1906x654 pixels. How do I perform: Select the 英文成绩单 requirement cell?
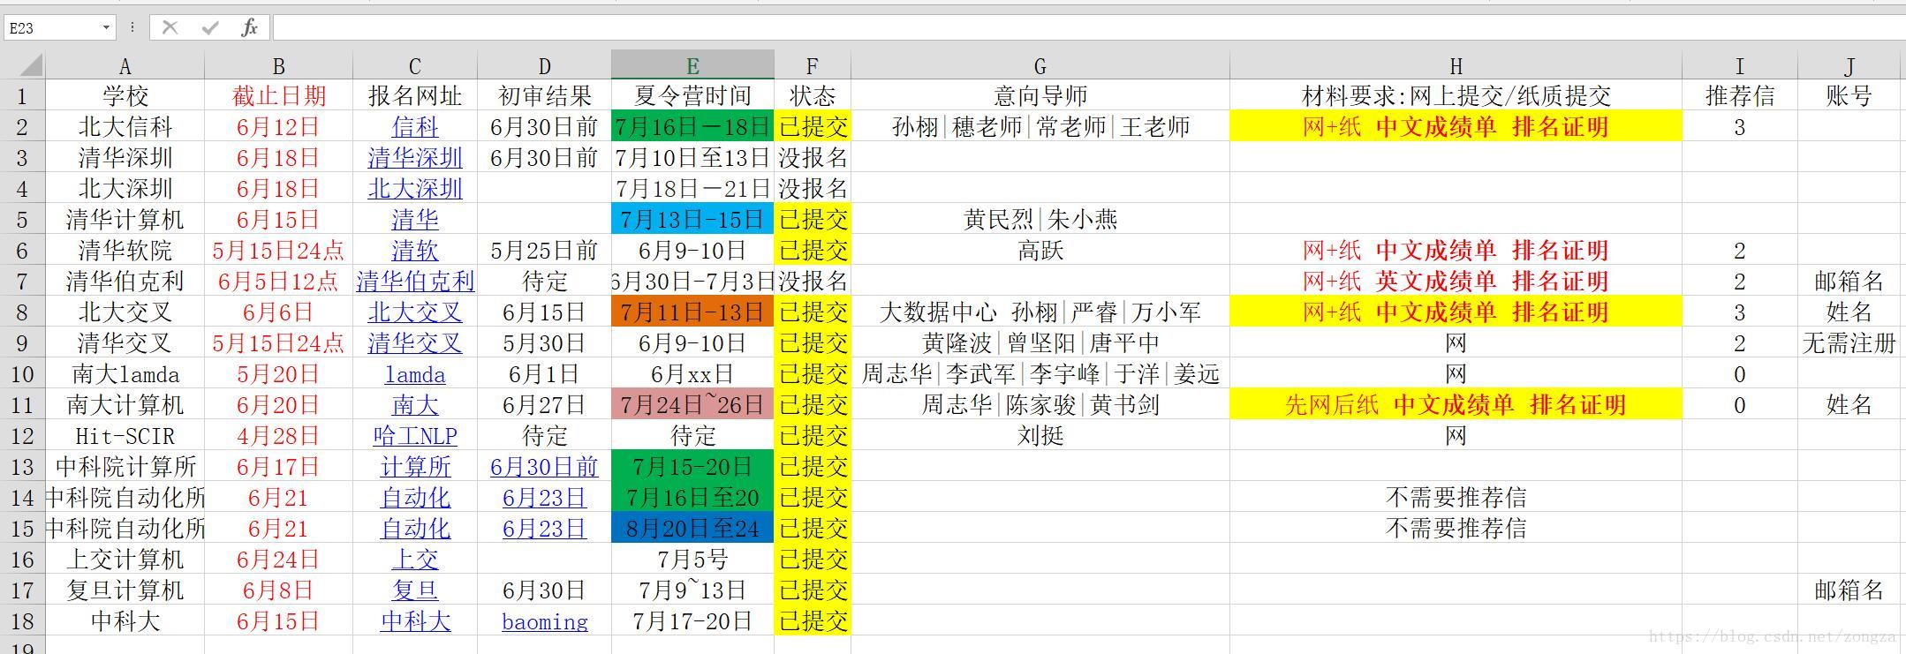[1456, 282]
